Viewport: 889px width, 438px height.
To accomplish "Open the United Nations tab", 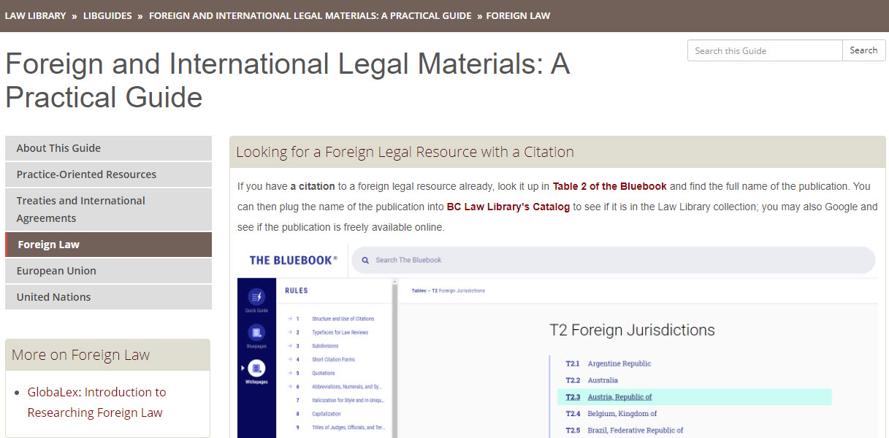I will [108, 297].
